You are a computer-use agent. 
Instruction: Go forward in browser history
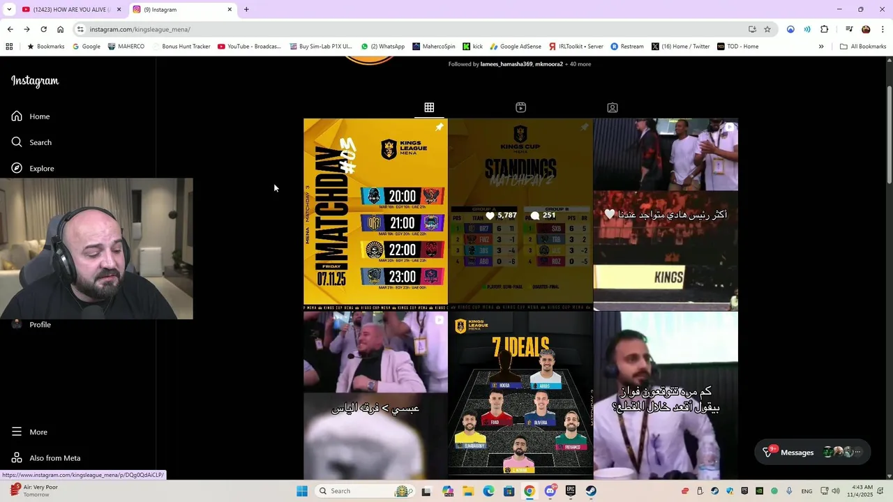click(x=27, y=29)
